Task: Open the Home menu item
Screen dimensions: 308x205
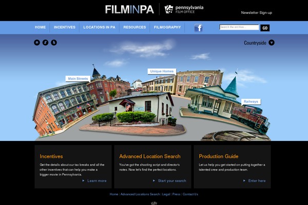Action: 40,27
